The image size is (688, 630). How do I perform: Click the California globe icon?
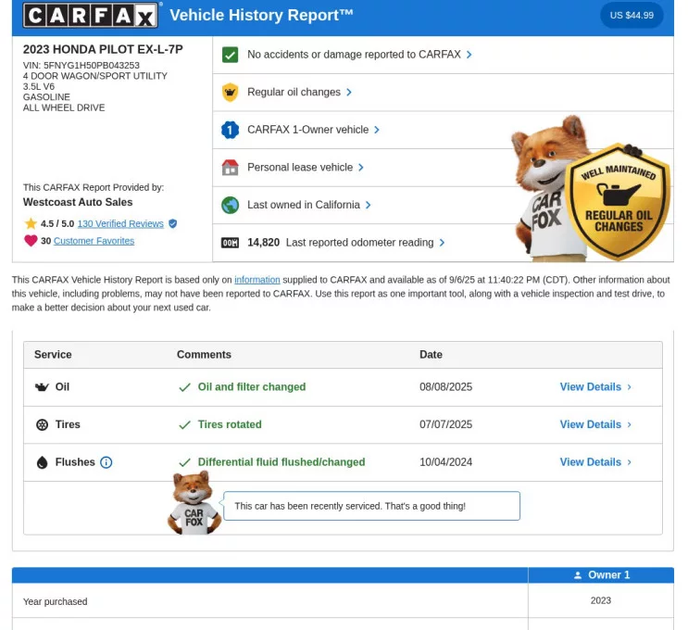point(230,206)
